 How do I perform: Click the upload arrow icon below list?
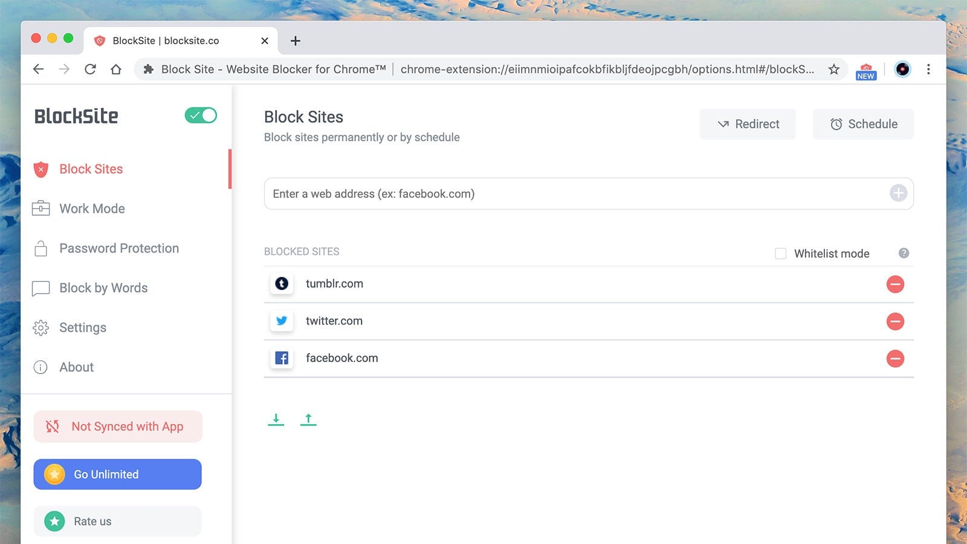308,419
